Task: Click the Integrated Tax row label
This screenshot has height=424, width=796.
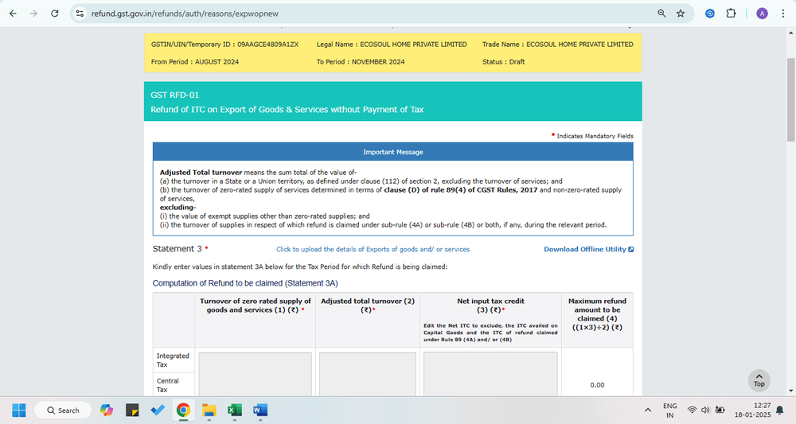Action: [x=173, y=360]
